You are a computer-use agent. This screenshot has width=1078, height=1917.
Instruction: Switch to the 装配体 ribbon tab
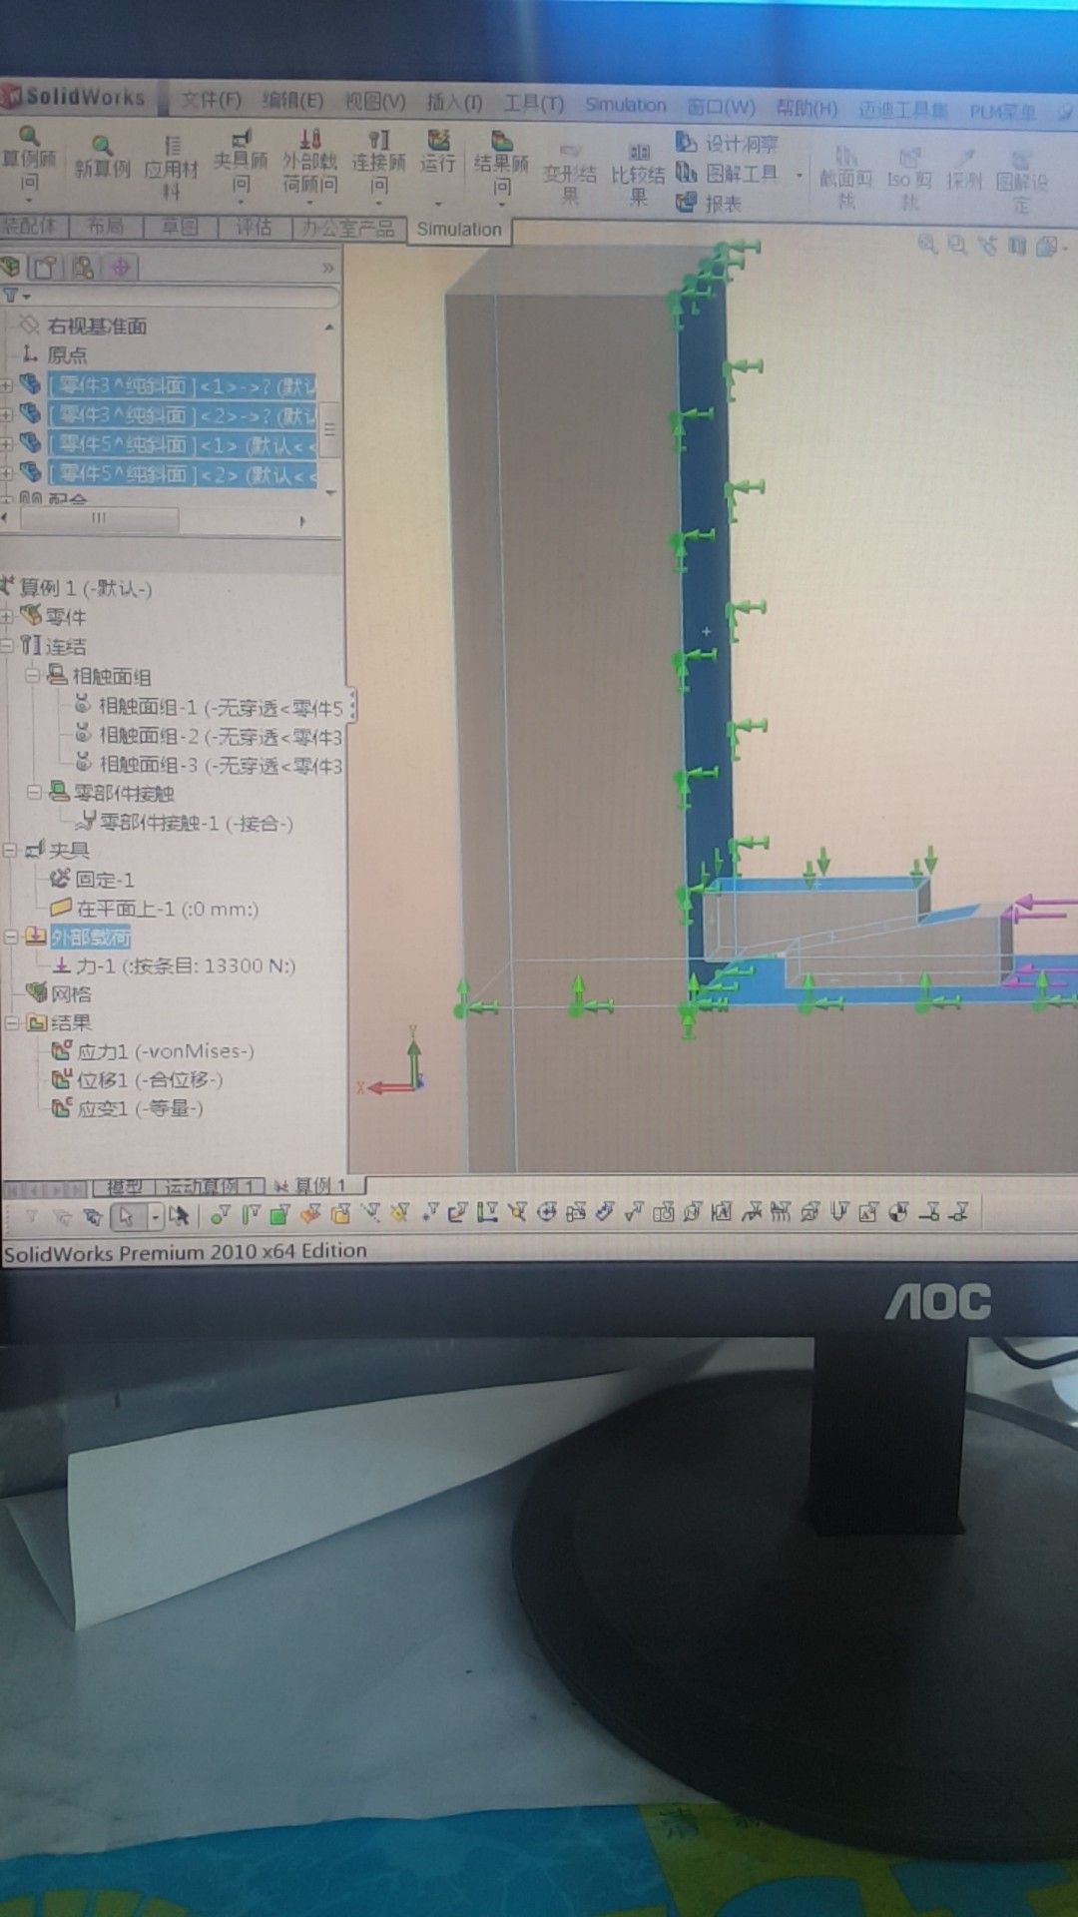31,226
